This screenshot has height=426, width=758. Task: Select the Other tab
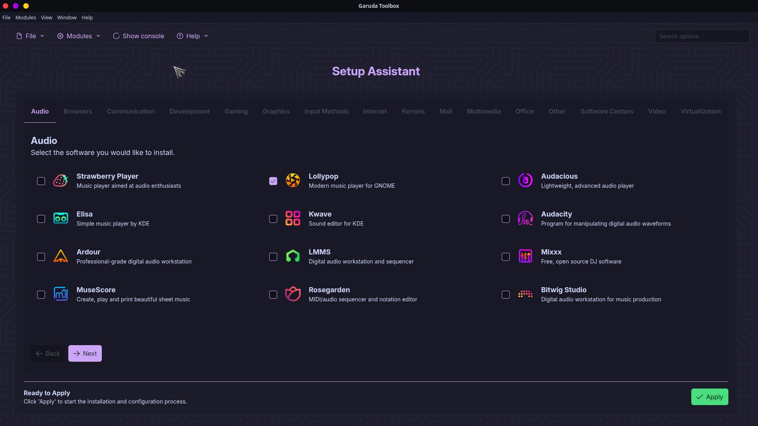point(557,112)
